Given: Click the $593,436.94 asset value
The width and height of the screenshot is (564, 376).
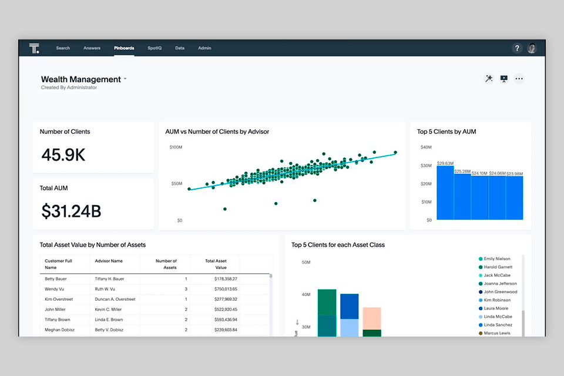Looking at the screenshot, I should 226,320.
